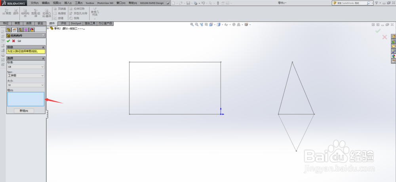This screenshot has height=182, width=396.
Task: Open Hide/Show Items glasses icon
Action: [x=226, y=24]
